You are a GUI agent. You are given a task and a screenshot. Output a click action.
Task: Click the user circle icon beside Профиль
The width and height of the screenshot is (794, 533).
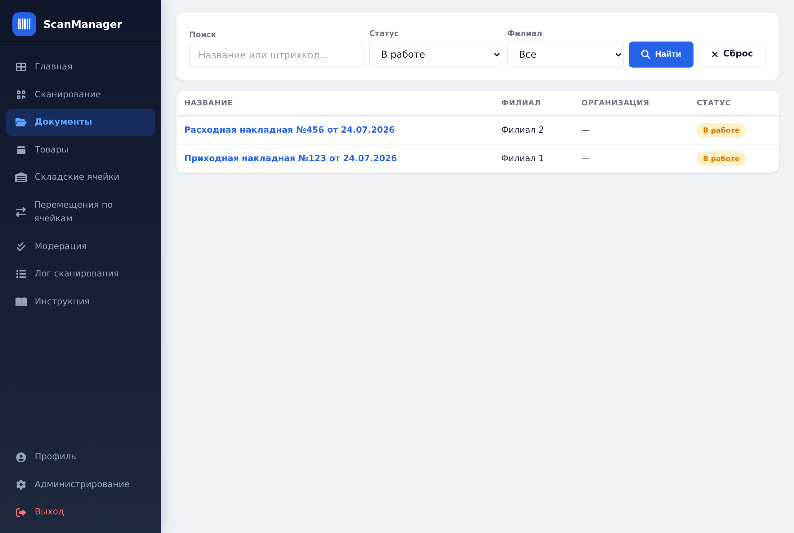coord(21,457)
